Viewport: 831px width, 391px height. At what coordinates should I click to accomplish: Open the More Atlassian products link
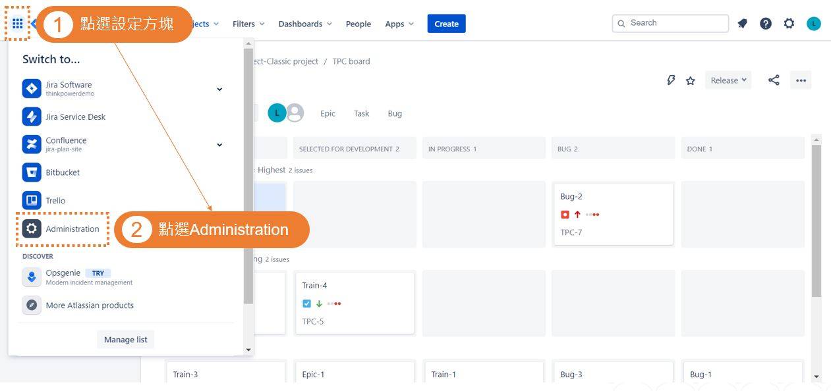90,305
